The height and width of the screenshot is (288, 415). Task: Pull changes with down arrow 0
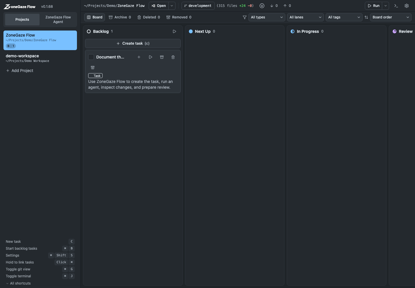pyautogui.click(x=274, y=6)
